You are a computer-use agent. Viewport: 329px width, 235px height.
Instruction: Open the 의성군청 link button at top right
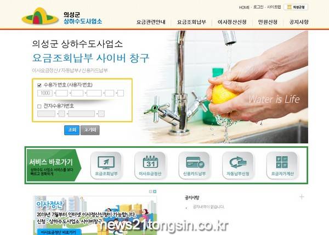(x=296, y=7)
